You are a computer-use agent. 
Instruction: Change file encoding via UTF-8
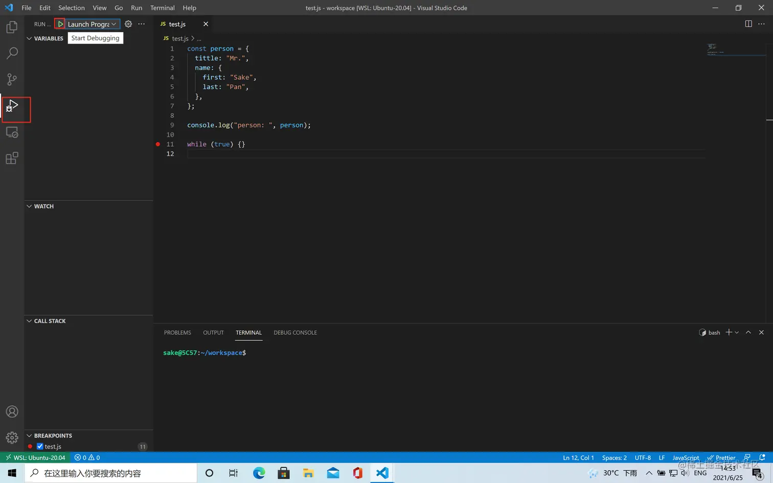click(x=643, y=457)
